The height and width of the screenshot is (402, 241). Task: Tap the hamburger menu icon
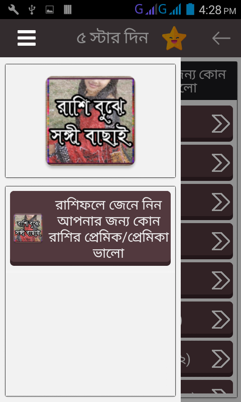tap(27, 38)
